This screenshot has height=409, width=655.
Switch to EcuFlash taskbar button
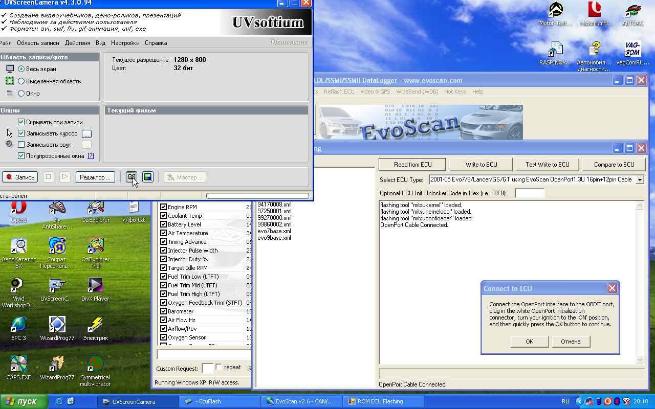click(x=220, y=401)
